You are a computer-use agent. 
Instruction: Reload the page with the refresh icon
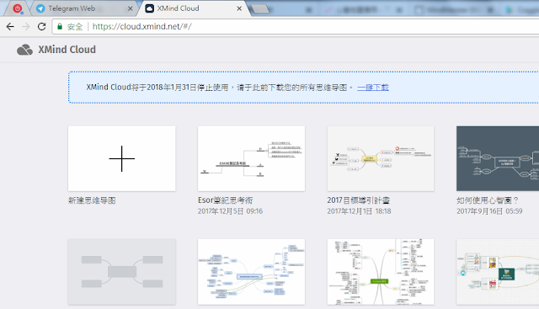coord(41,26)
